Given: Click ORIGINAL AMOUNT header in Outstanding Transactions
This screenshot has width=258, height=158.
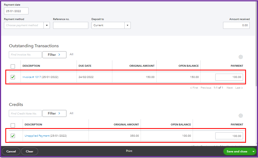Looking at the screenshot, I should coord(142,66).
